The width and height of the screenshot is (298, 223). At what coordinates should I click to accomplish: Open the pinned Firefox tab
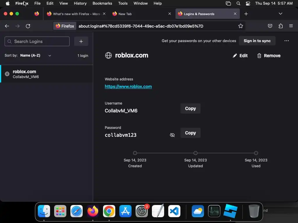[x=37, y=14]
